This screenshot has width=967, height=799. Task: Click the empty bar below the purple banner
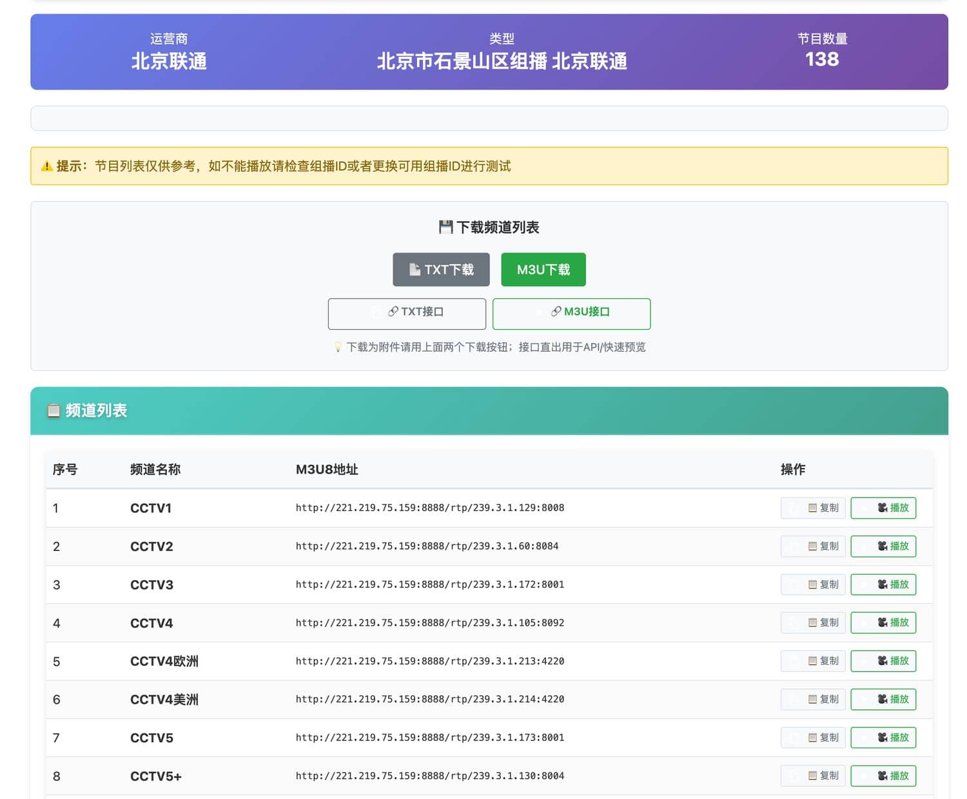[x=489, y=119]
